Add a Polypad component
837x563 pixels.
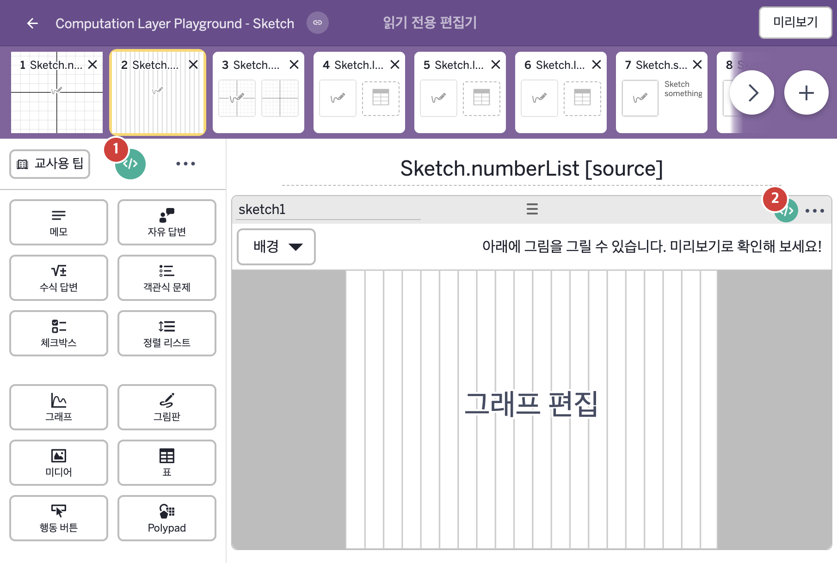(x=167, y=518)
